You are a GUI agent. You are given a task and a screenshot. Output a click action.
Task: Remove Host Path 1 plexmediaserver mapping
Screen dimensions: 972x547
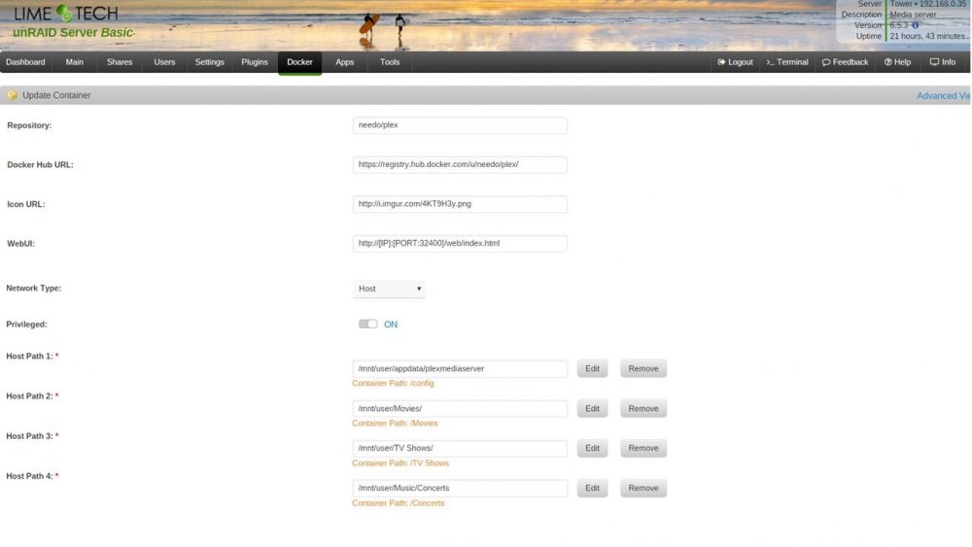pos(643,368)
